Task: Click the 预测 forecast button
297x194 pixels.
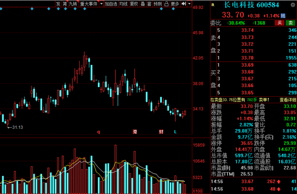Action: [158, 4]
